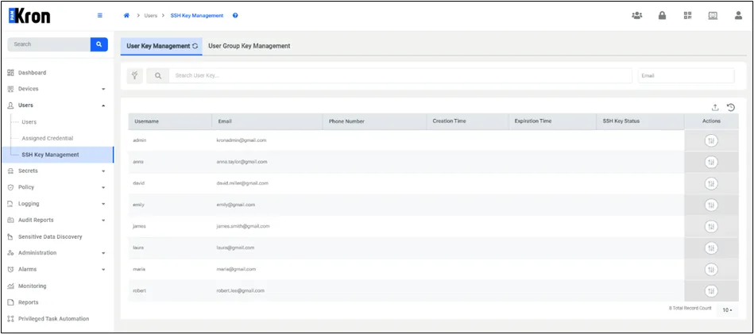
Task: Toggle the hamburger sidebar menu
Action: point(100,15)
